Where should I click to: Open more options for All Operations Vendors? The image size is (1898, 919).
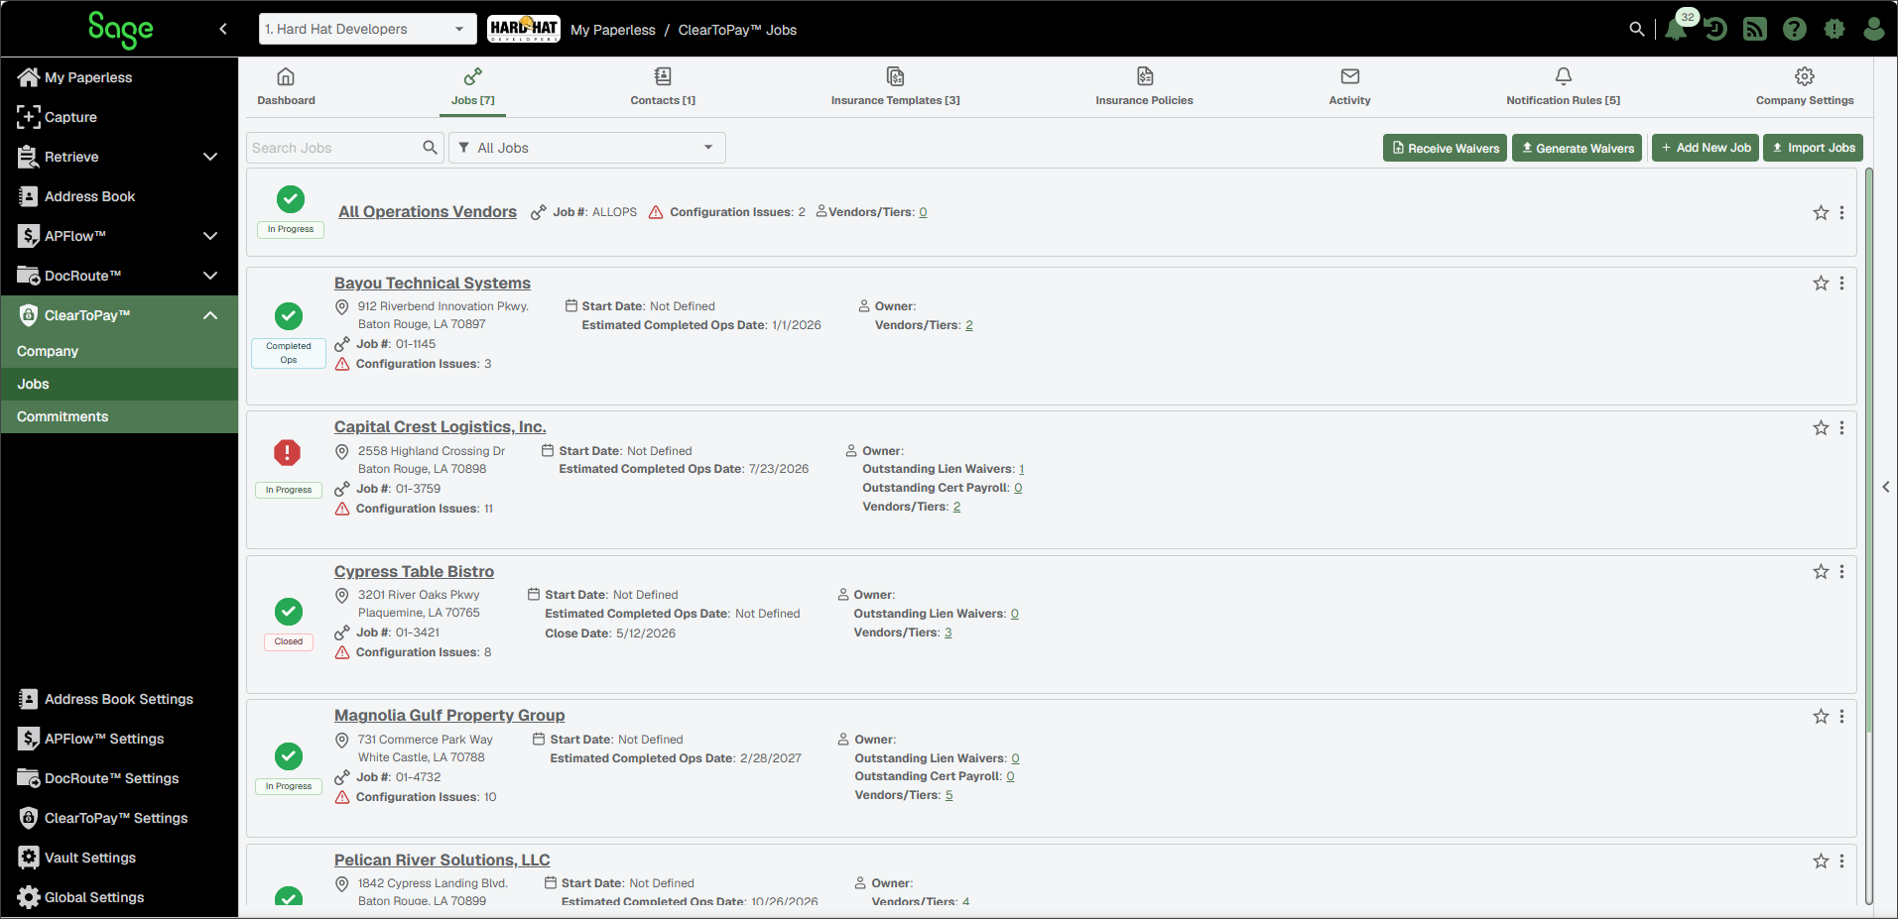coord(1841,212)
